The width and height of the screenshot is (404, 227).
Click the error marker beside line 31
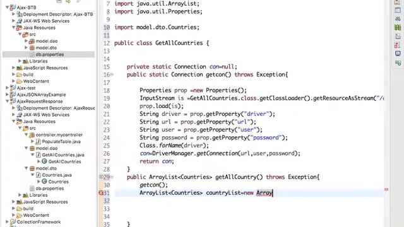click(x=101, y=193)
